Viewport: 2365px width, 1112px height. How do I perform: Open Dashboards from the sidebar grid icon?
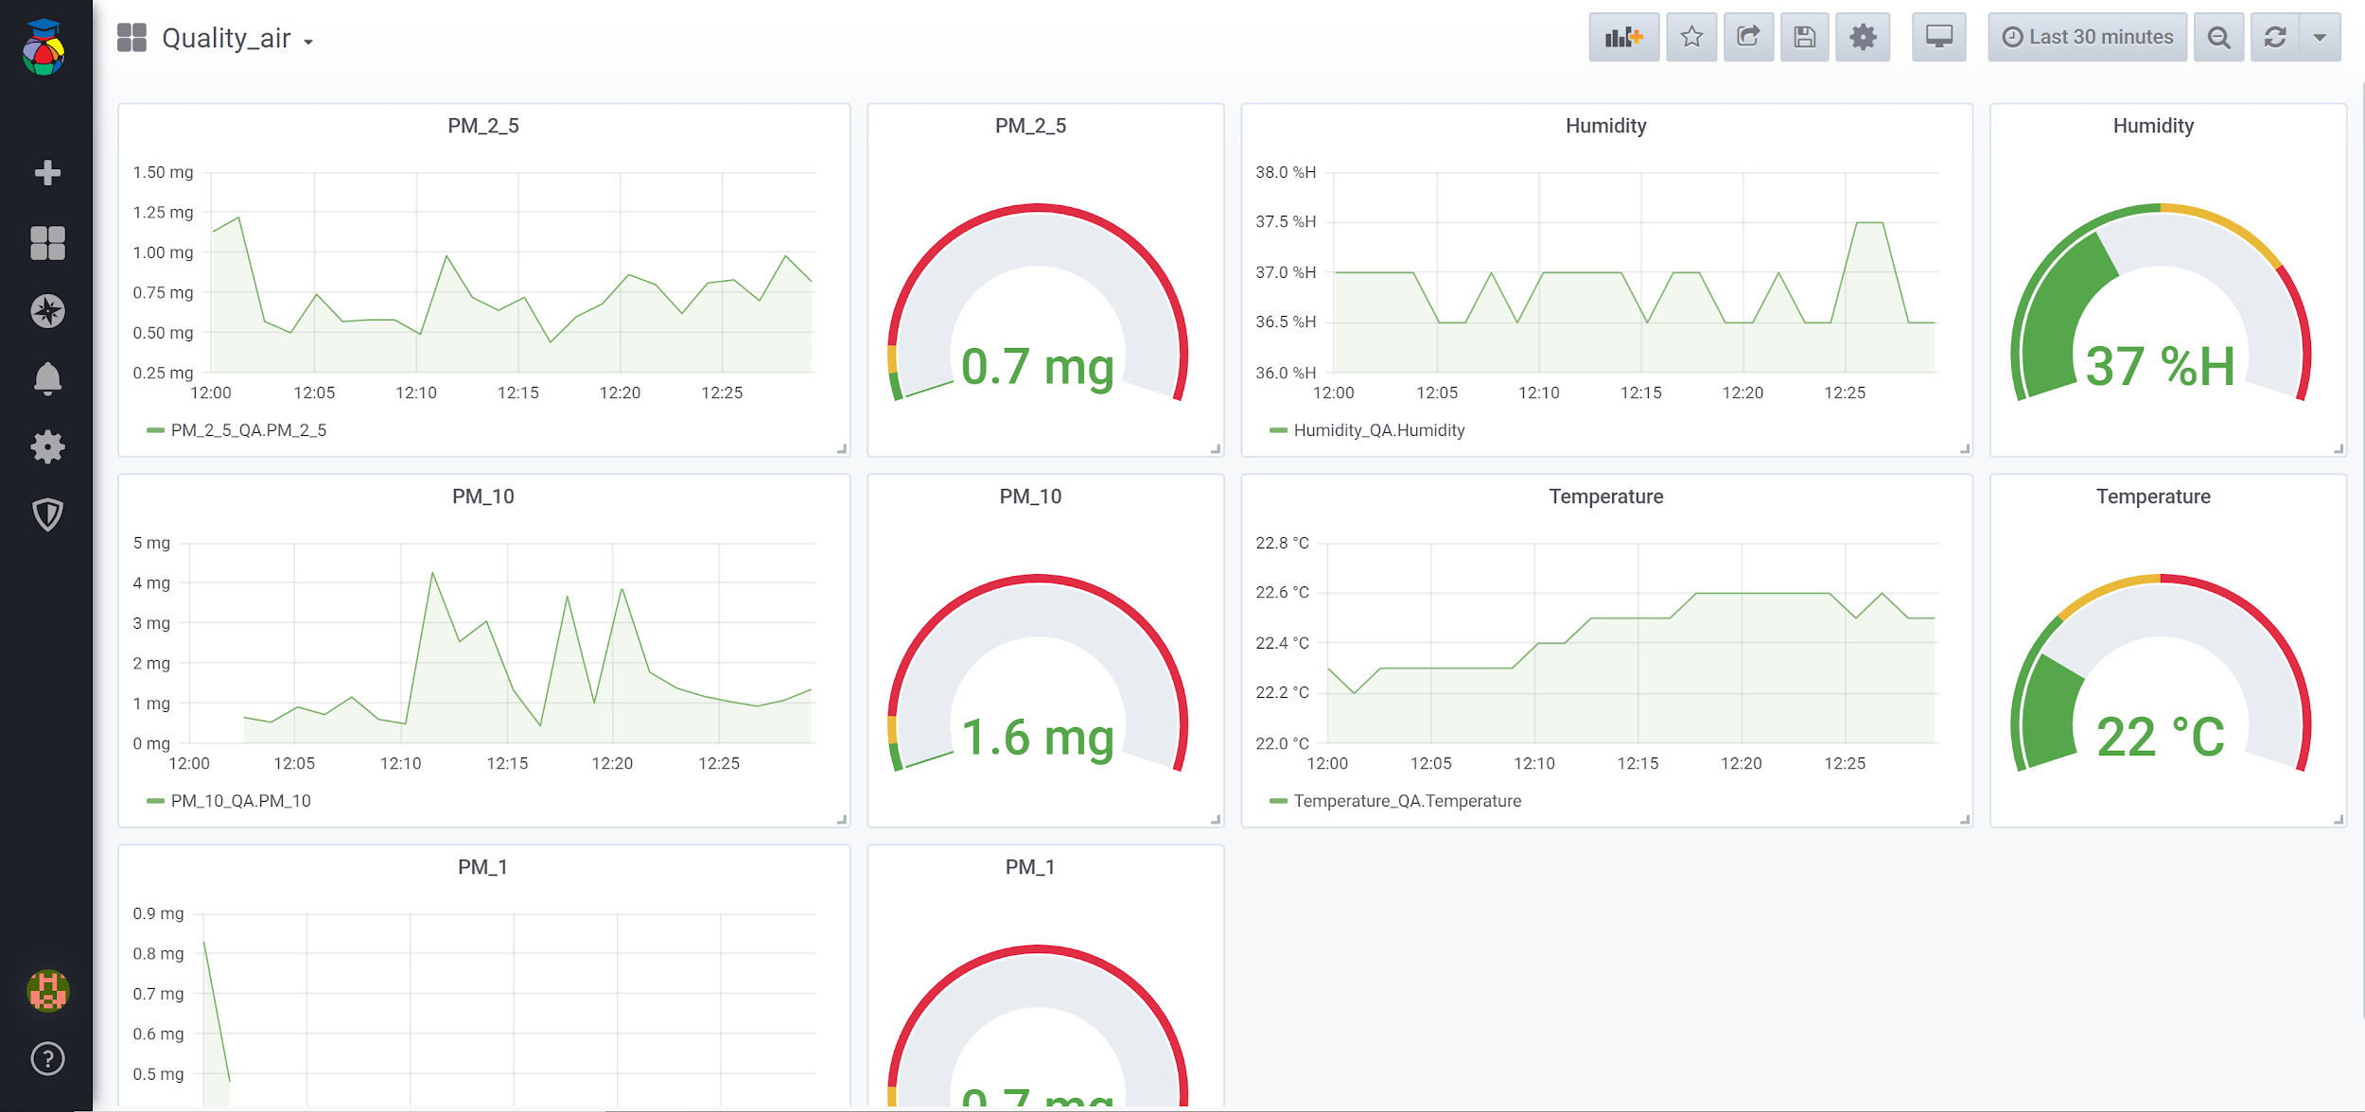[x=47, y=243]
